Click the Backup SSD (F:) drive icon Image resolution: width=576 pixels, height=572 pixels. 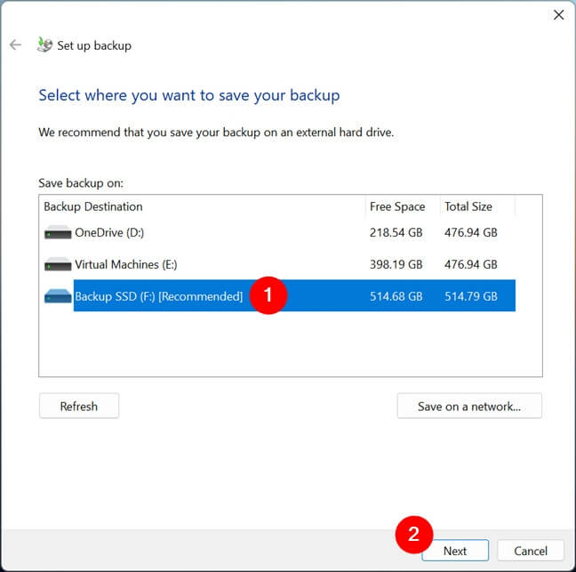tap(58, 297)
